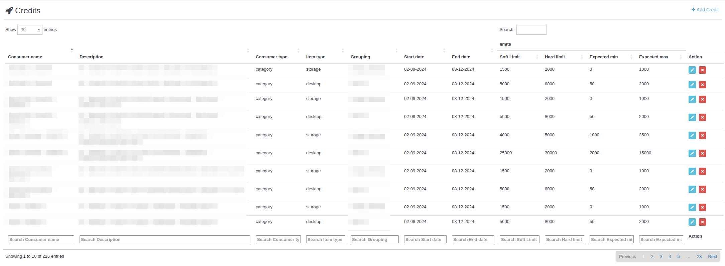
Task: Sort by Soft Limit column header
Action: [509, 57]
